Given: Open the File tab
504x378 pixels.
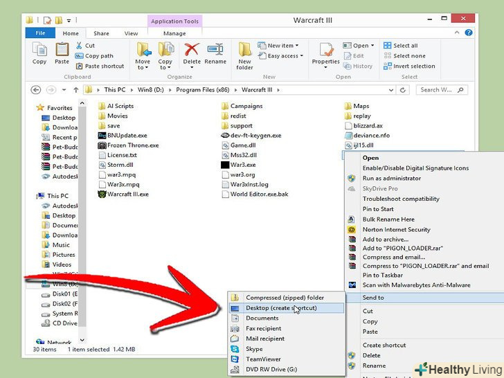Looking at the screenshot, I should click(x=40, y=33).
